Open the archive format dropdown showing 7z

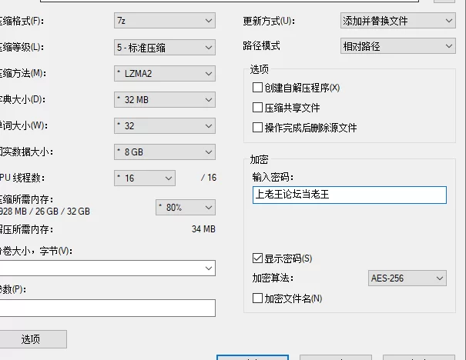[165, 21]
